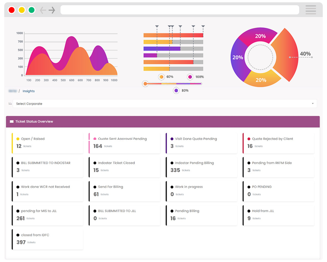Click the forward navigation arrow
Image resolution: width=327 pixels, height=262 pixels.
pyautogui.click(x=52, y=10)
